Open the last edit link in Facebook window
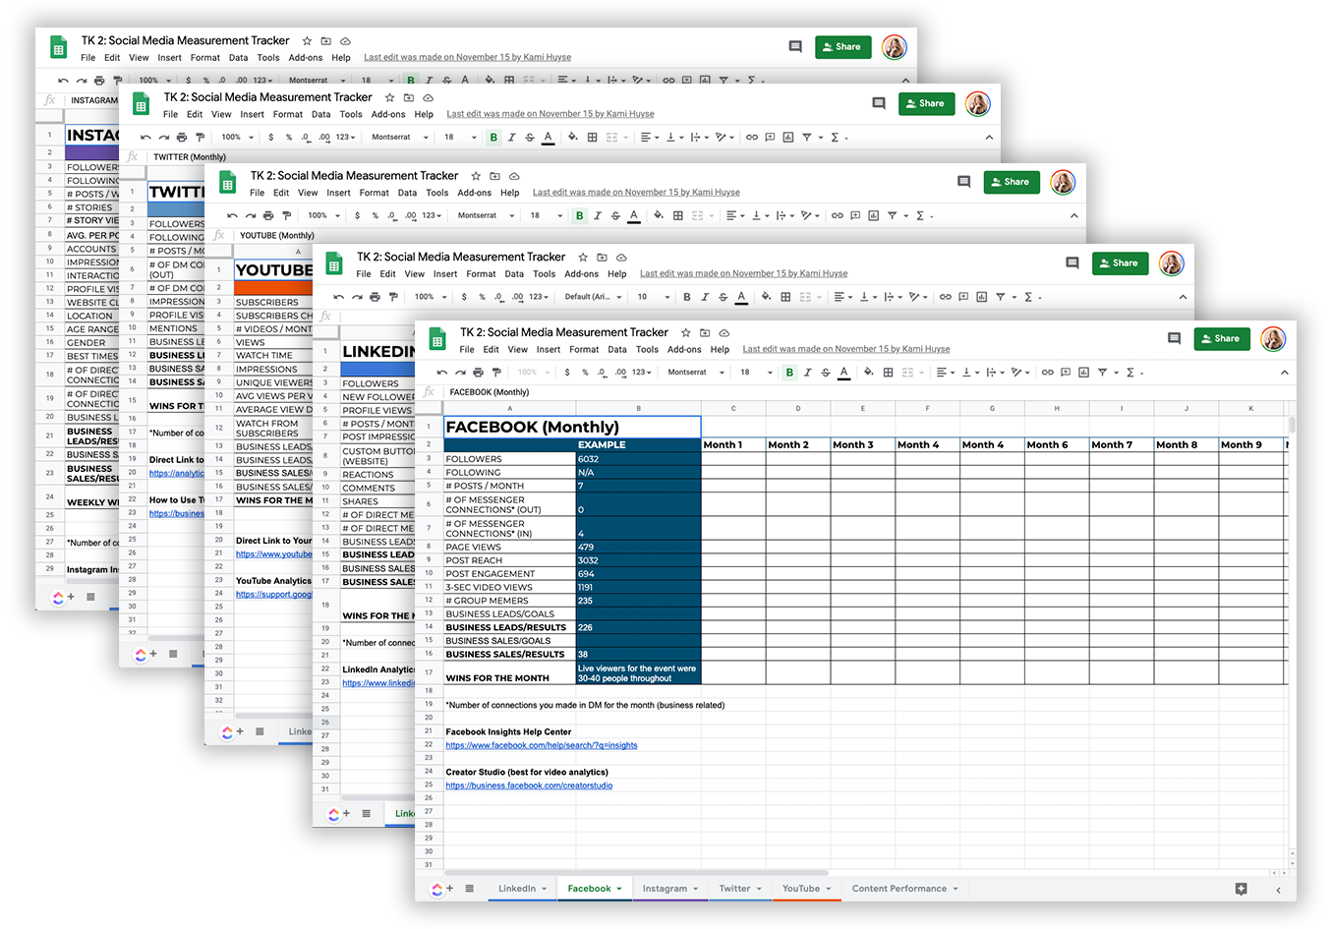 pos(846,349)
